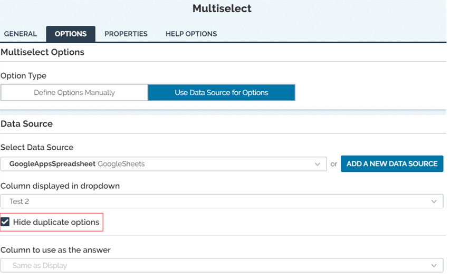This screenshot has height=280, width=451.
Task: Open the GENERAL tab
Action: (x=21, y=34)
